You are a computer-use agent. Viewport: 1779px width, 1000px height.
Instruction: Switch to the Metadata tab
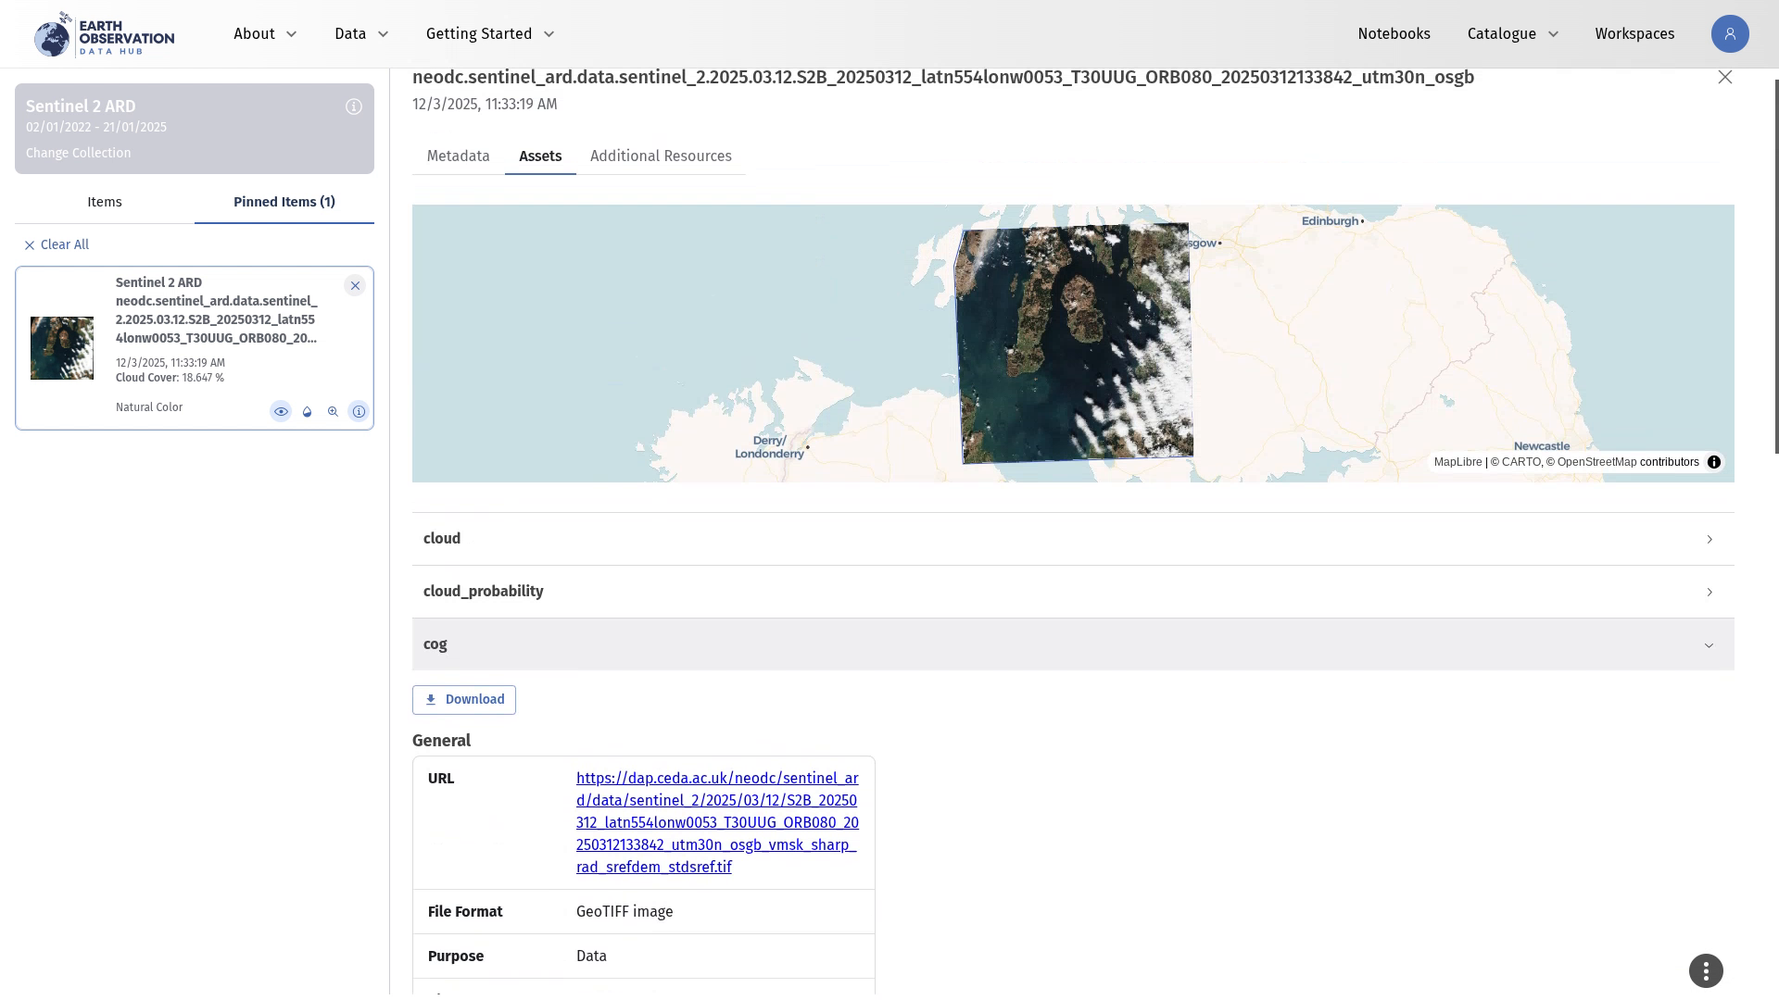point(458,156)
